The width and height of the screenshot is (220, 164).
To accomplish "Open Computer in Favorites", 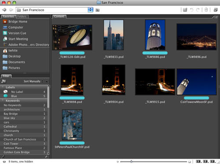I will [x=16, y=27].
